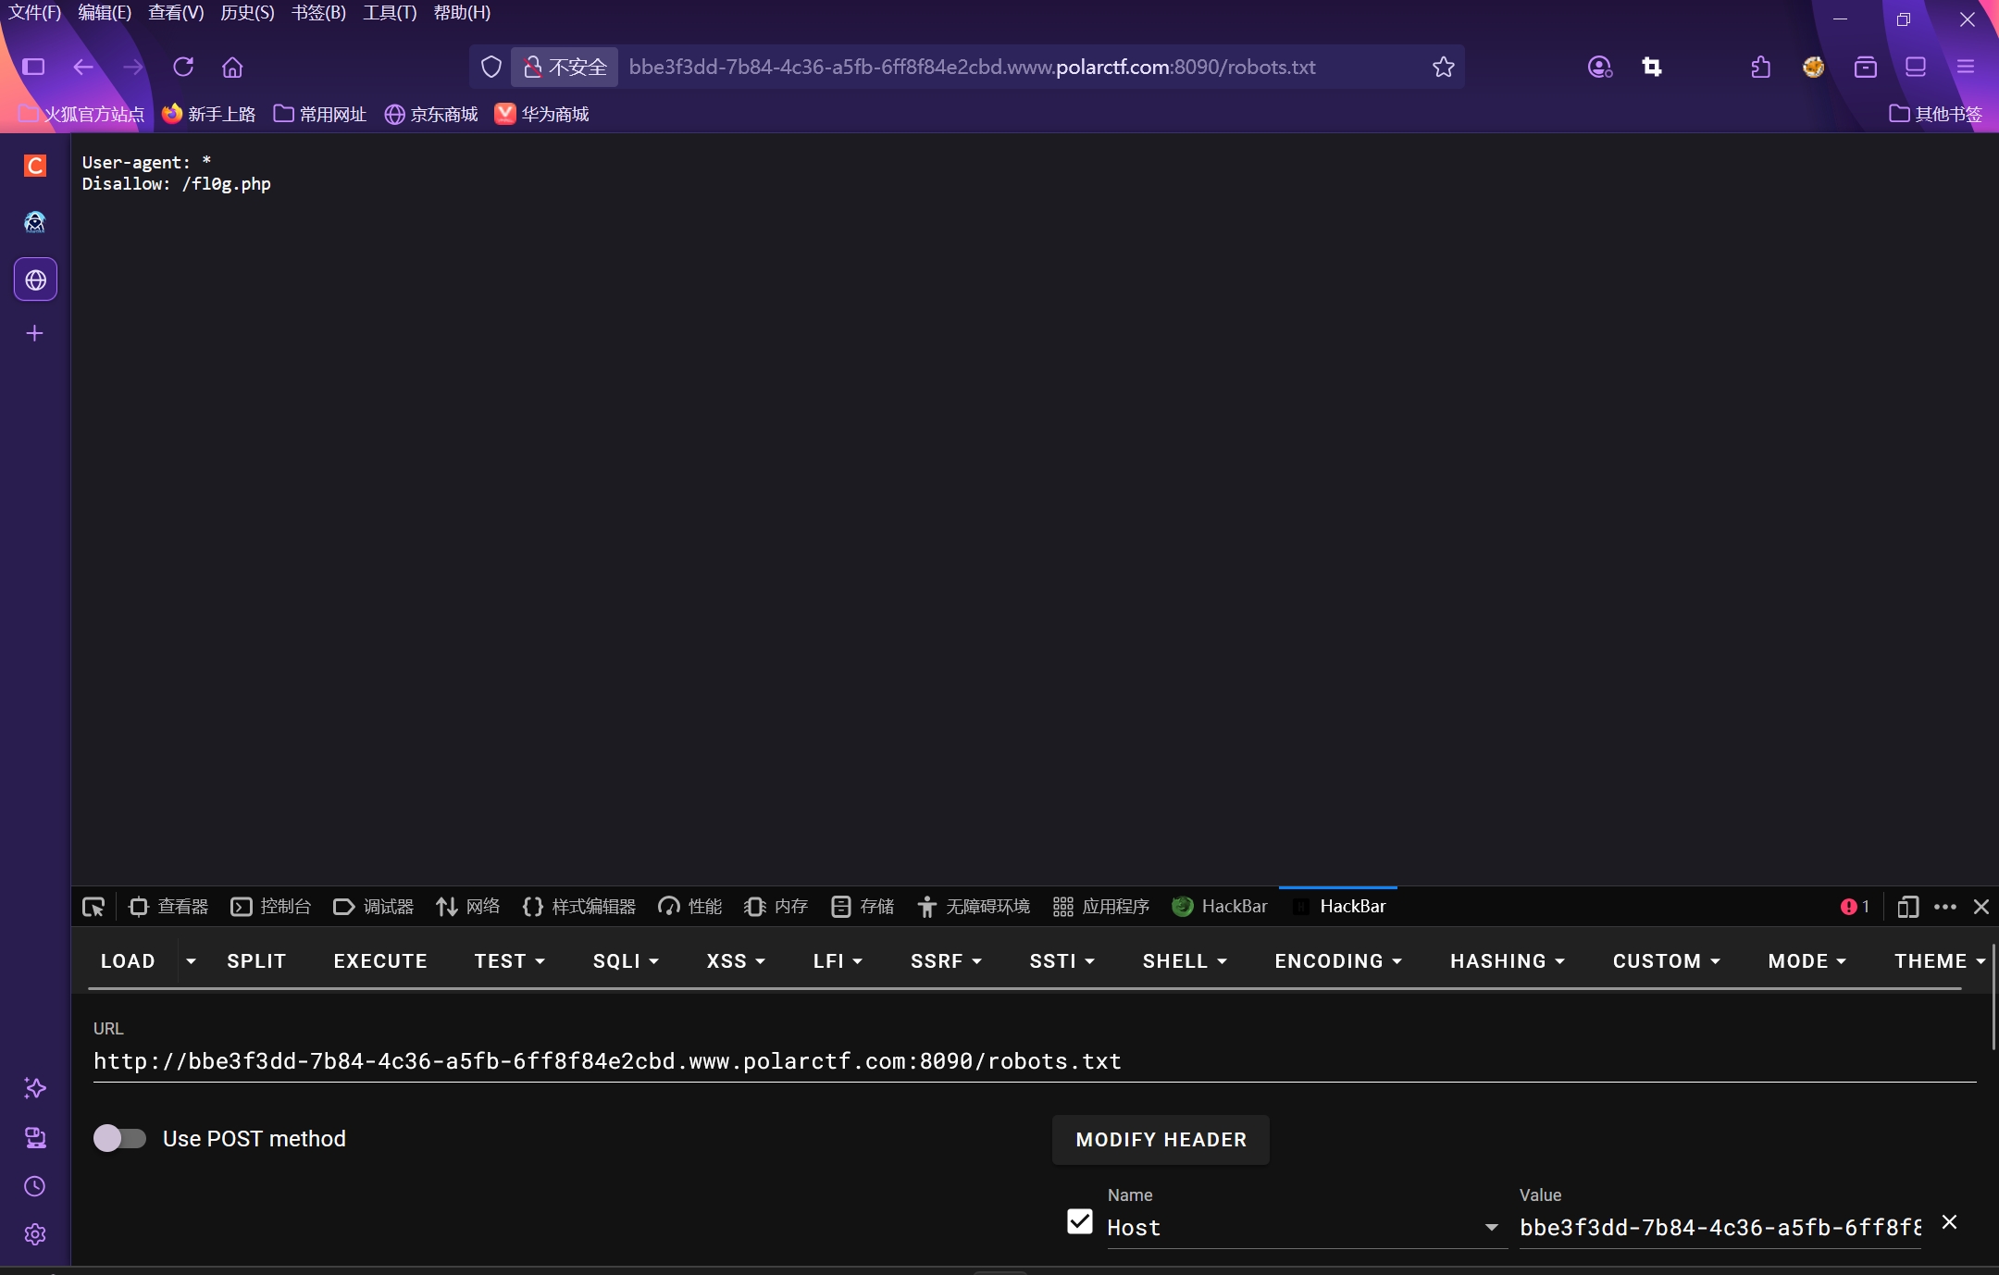Remove the Host header row

coord(1949,1222)
